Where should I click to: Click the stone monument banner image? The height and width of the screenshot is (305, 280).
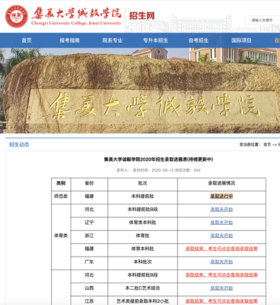[x=140, y=91]
